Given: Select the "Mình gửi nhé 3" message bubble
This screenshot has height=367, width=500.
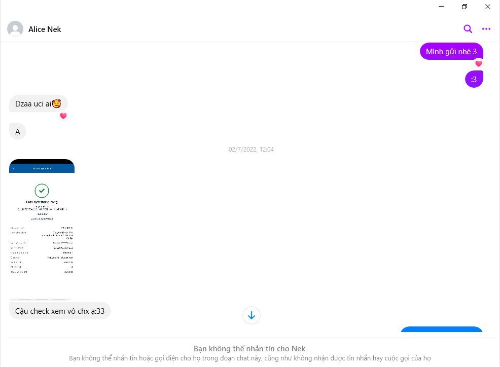Looking at the screenshot, I should point(451,52).
